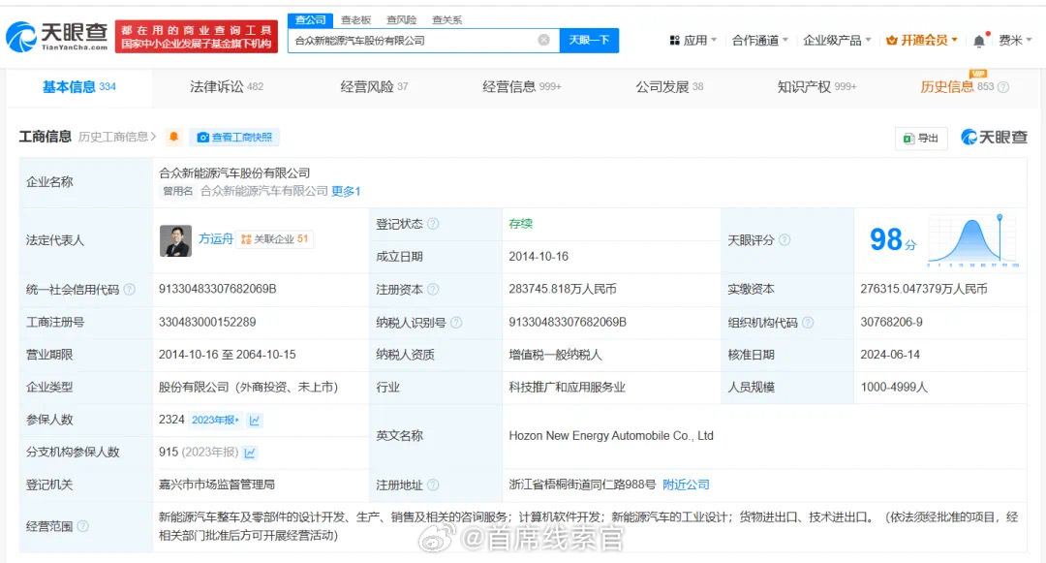Select English name Hozon New Energy Automobile
Image resolution: width=1046 pixels, height=563 pixels.
coord(611,436)
